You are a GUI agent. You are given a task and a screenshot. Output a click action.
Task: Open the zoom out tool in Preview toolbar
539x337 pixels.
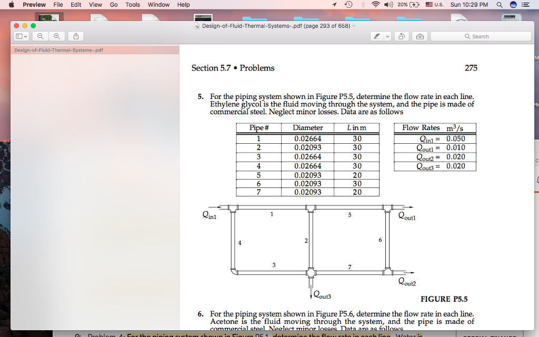[x=39, y=36]
